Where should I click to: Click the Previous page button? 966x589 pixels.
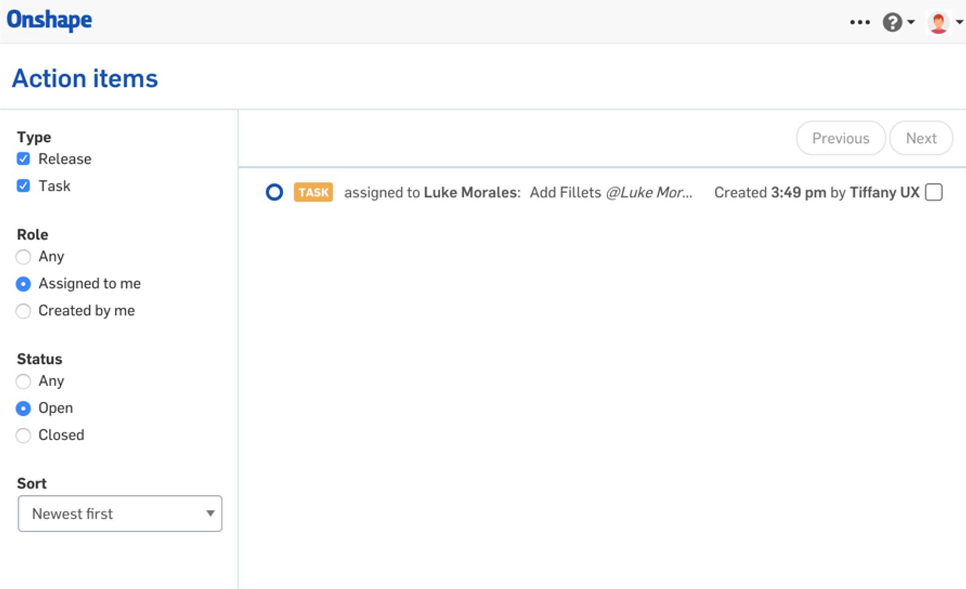click(x=840, y=138)
